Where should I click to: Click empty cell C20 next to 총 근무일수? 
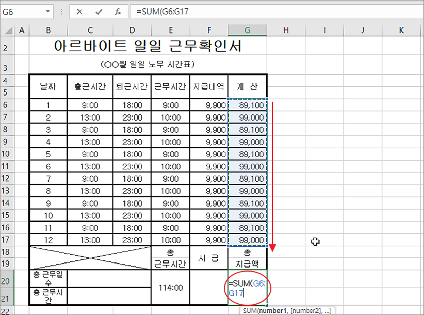point(109,278)
